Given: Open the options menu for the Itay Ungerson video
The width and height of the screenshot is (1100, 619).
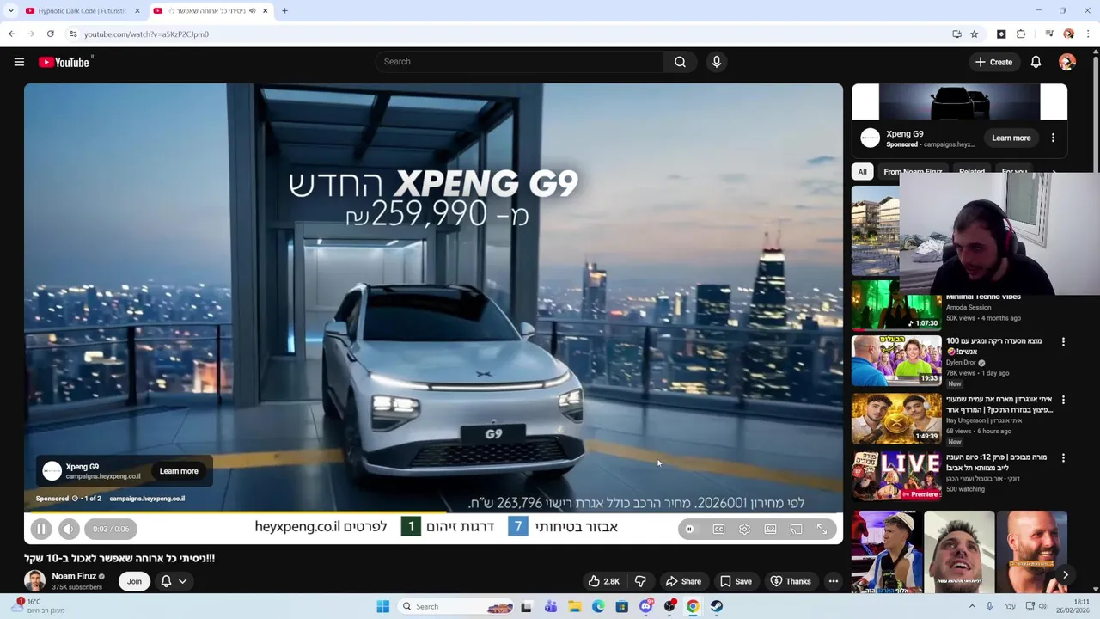Looking at the screenshot, I should tap(1063, 400).
